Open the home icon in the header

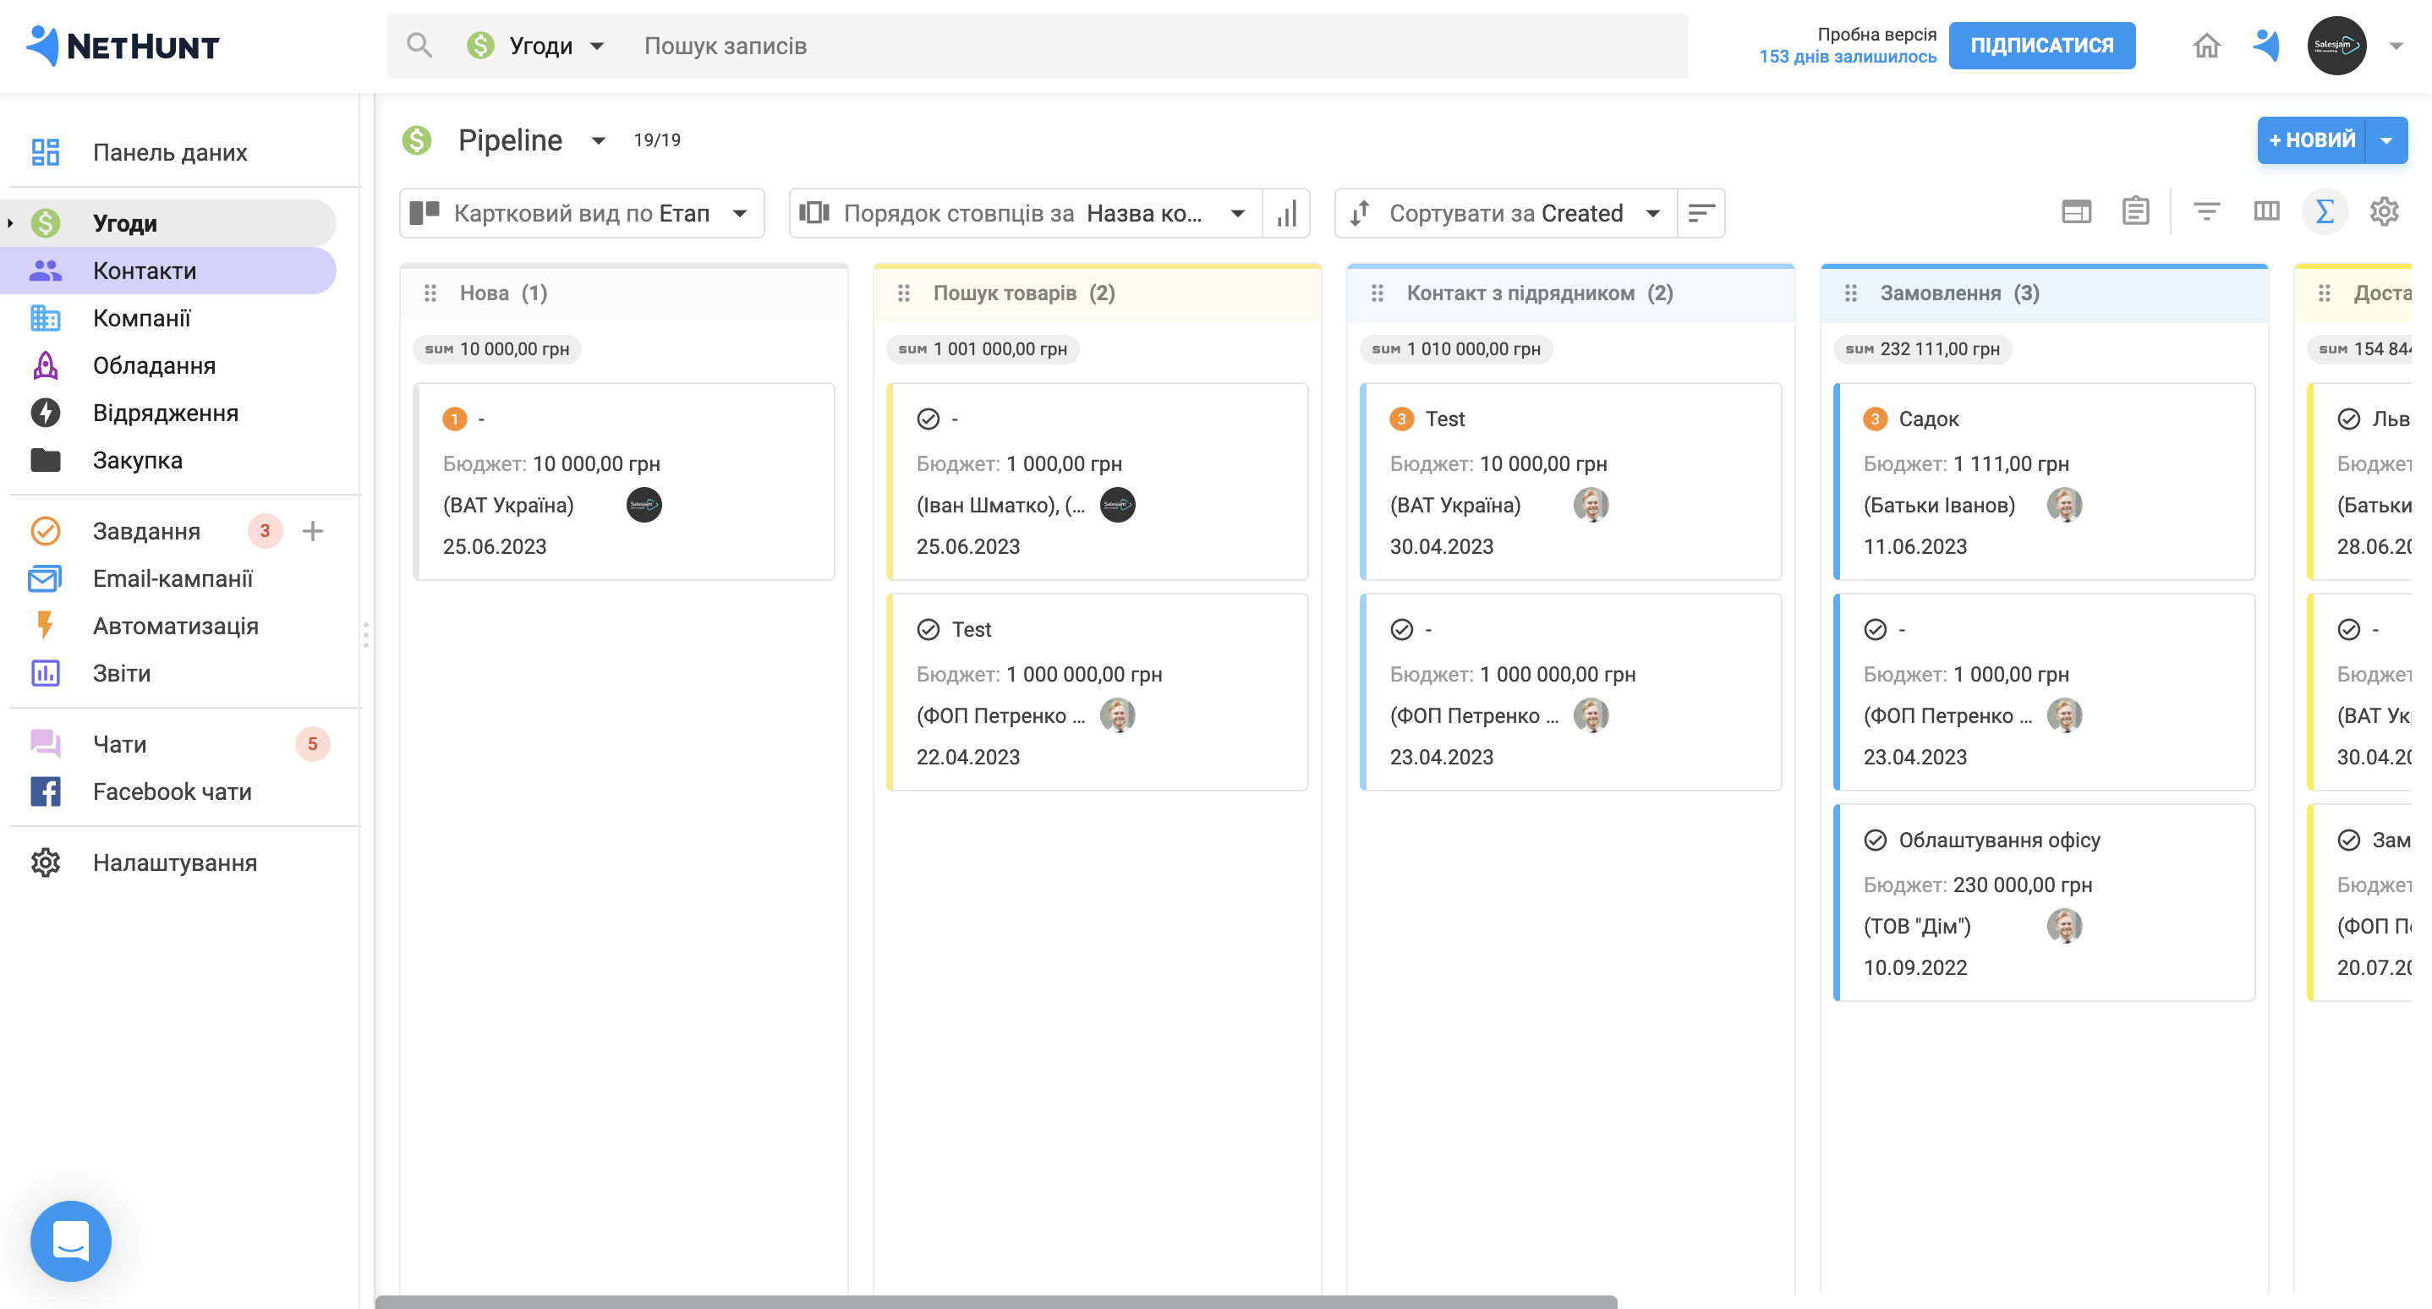pos(2205,46)
